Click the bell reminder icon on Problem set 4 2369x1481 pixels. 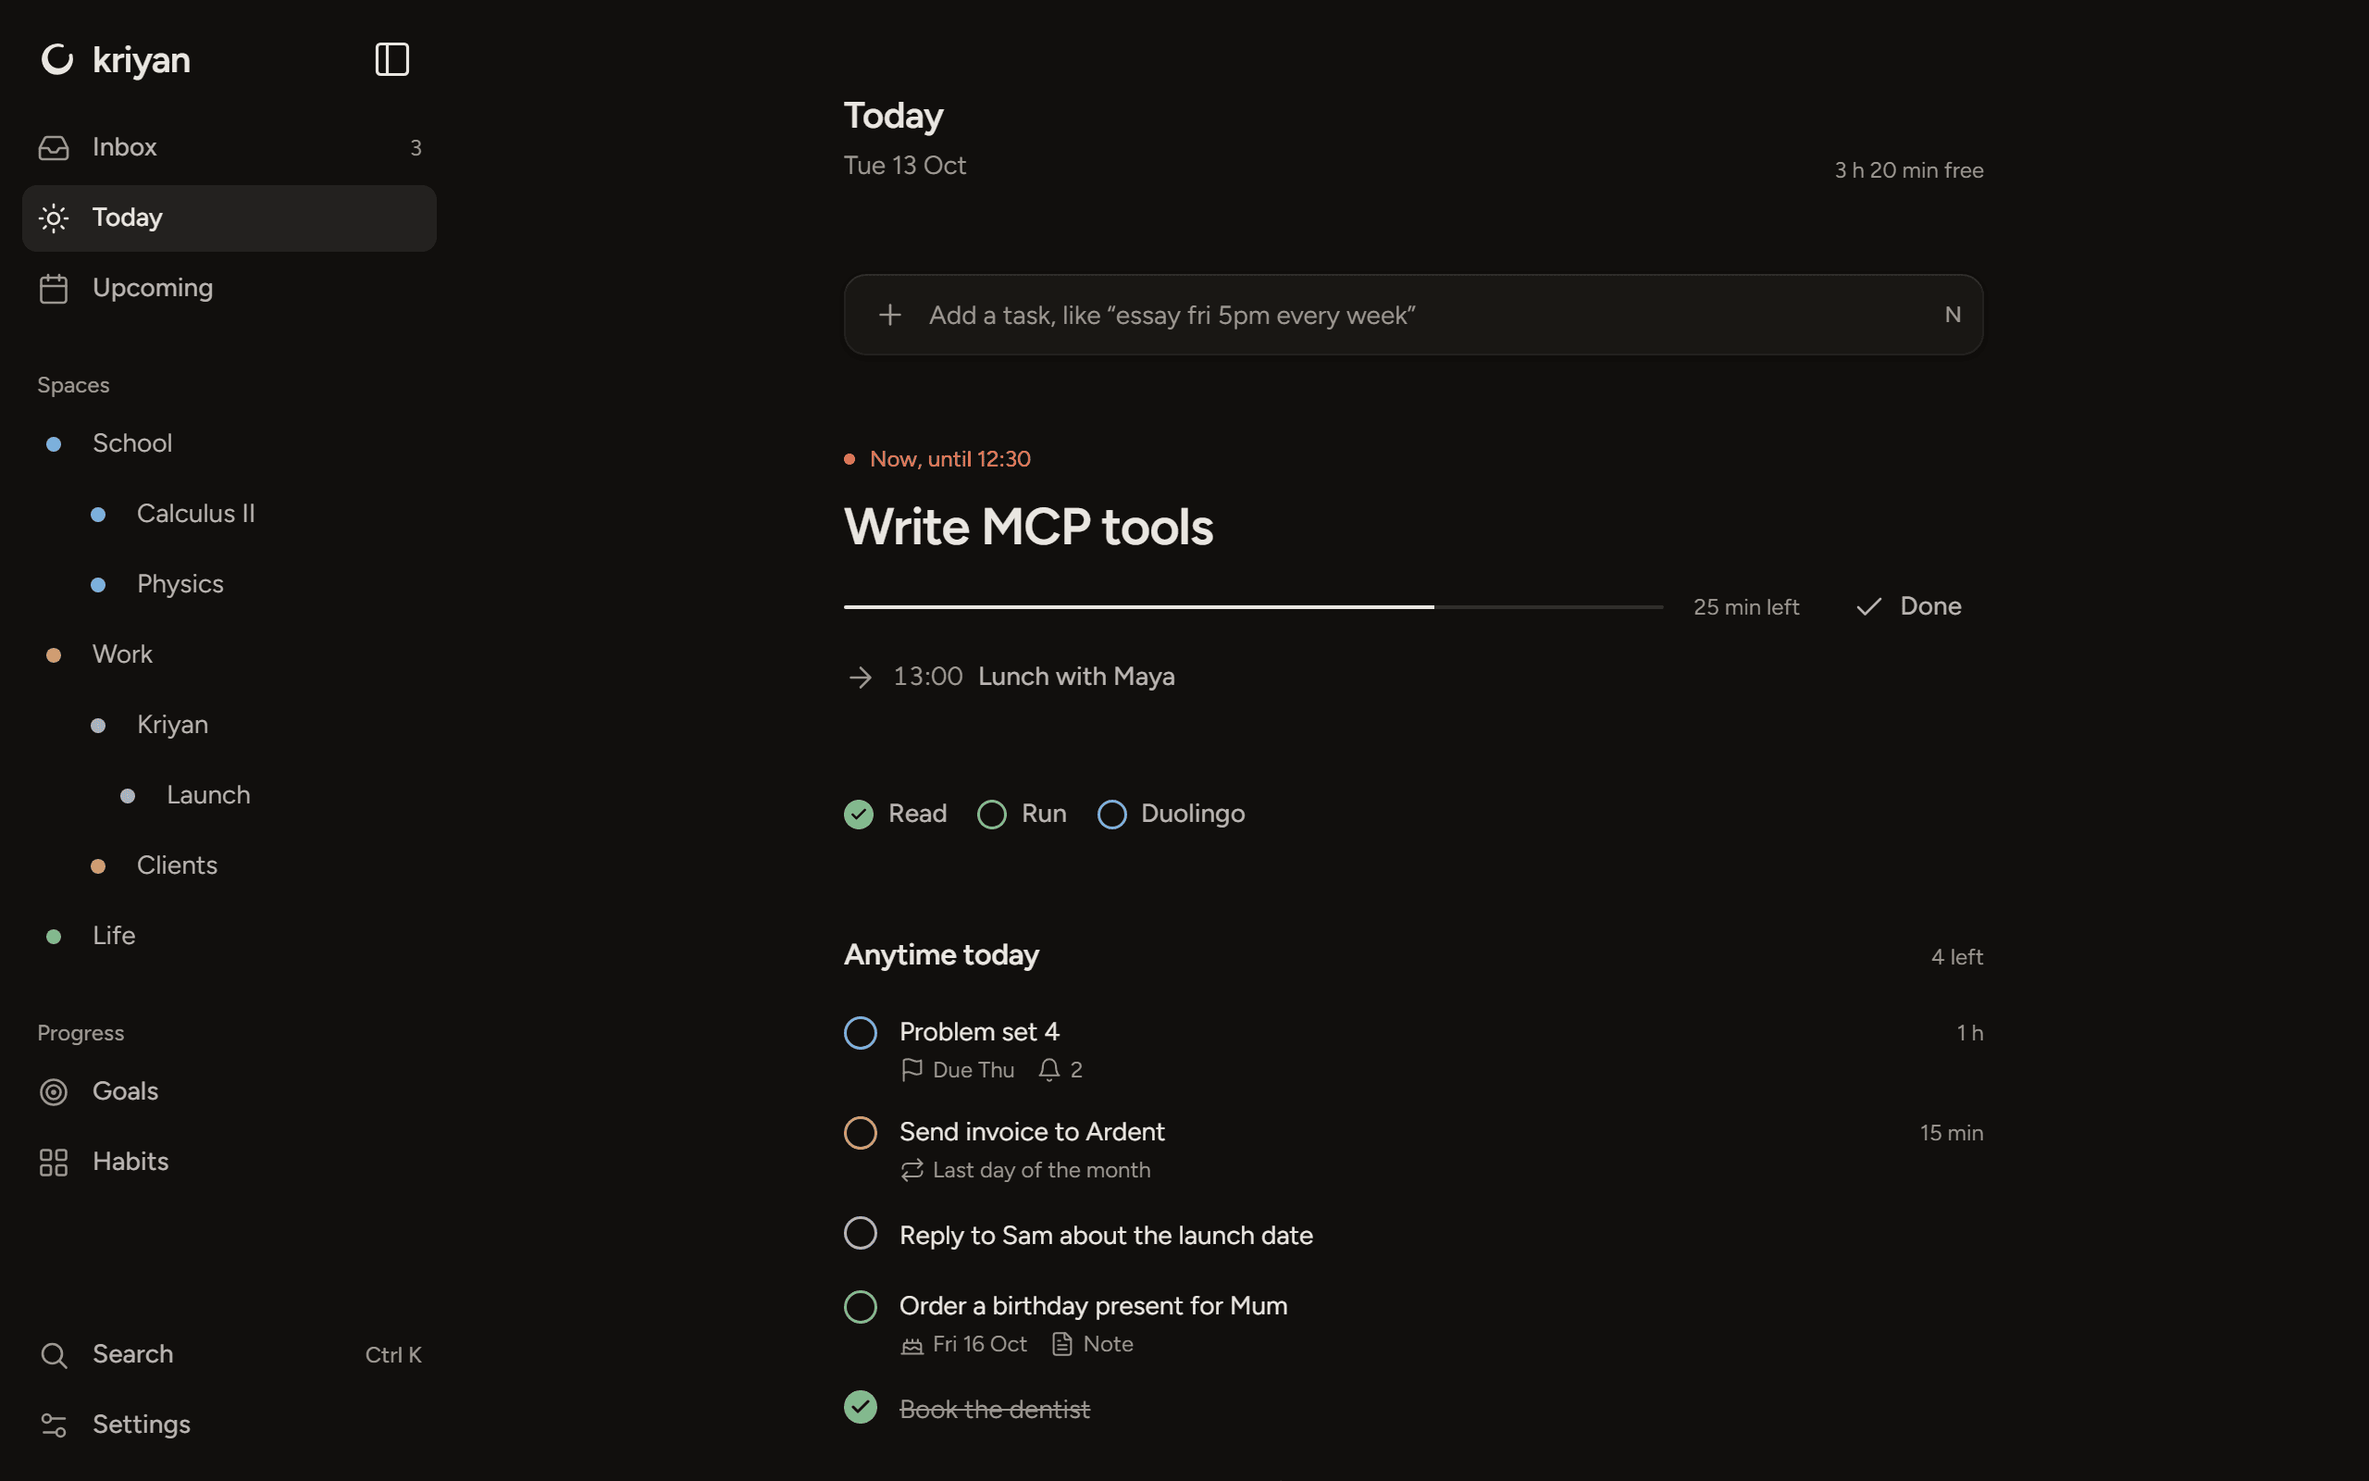pos(1049,1070)
